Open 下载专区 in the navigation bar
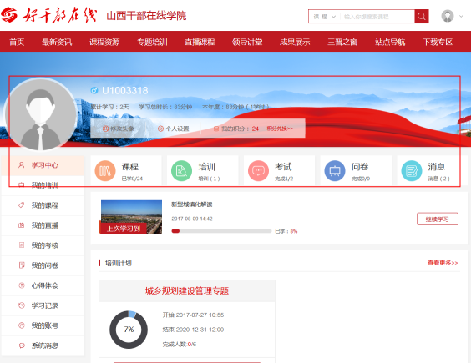 [438, 42]
